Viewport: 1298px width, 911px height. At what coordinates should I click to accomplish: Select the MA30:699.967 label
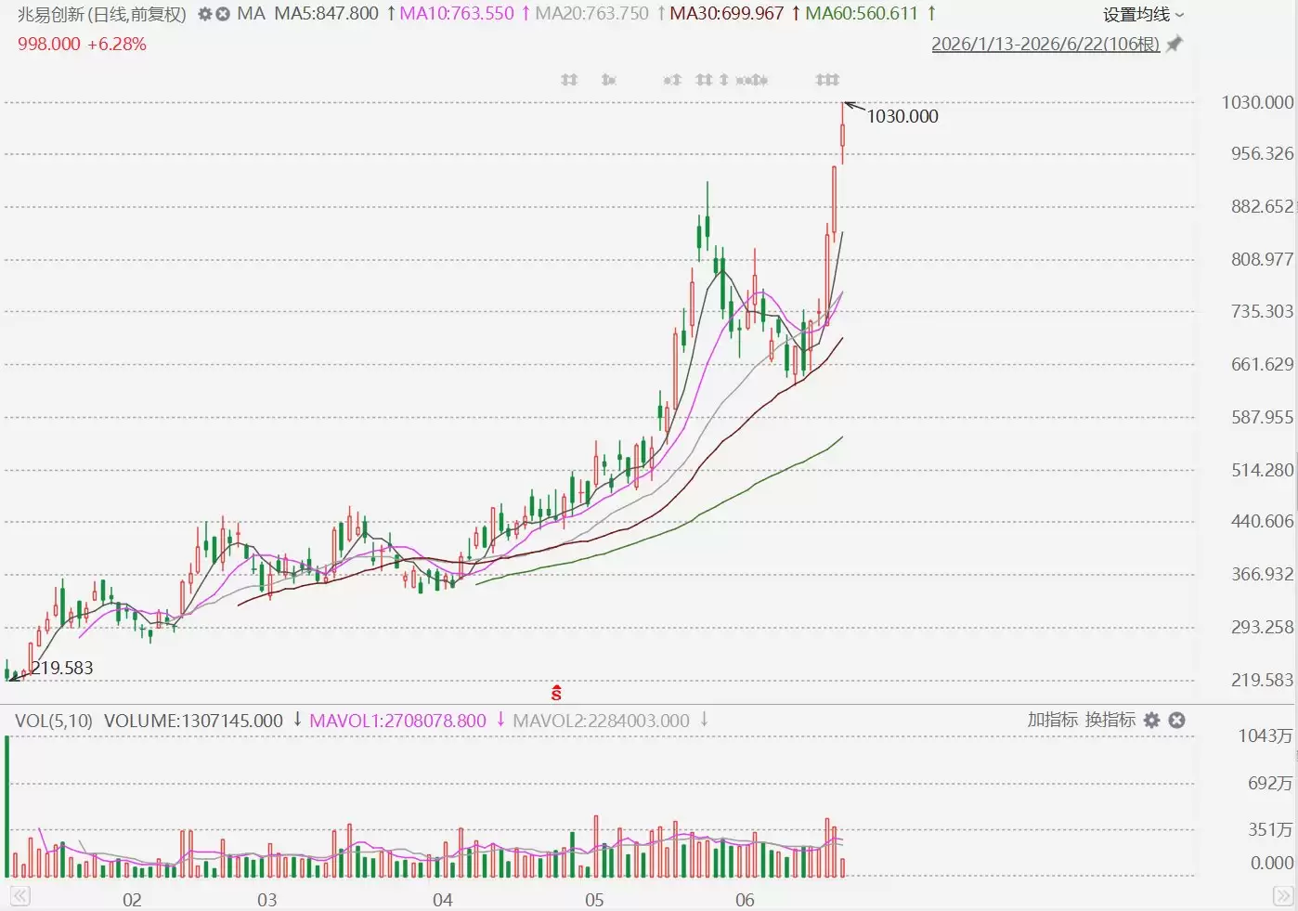727,14
